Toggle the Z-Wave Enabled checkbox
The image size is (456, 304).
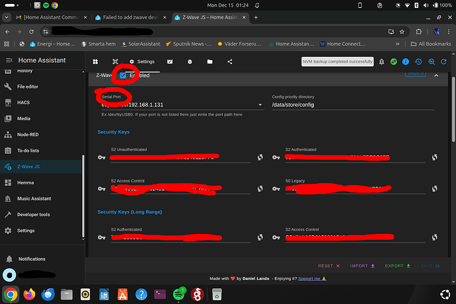123,75
